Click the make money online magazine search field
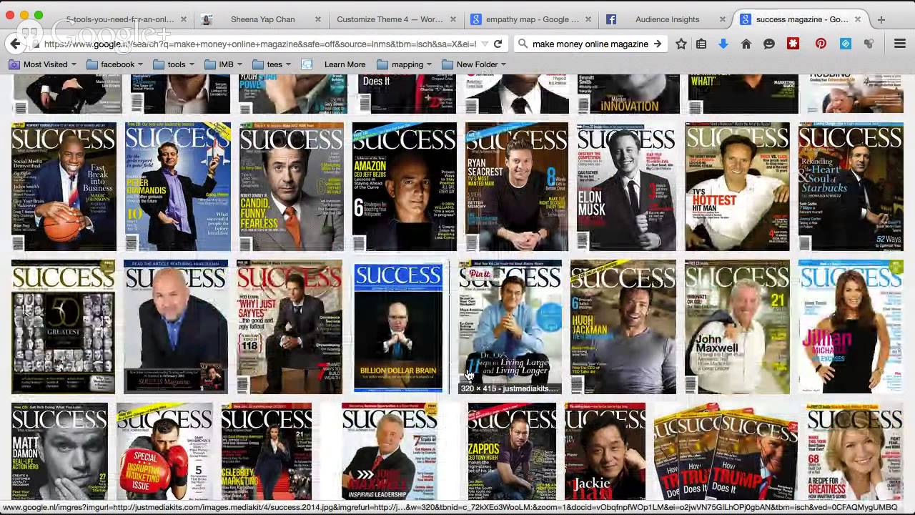Viewport: 915px width, 515px height. [x=590, y=44]
